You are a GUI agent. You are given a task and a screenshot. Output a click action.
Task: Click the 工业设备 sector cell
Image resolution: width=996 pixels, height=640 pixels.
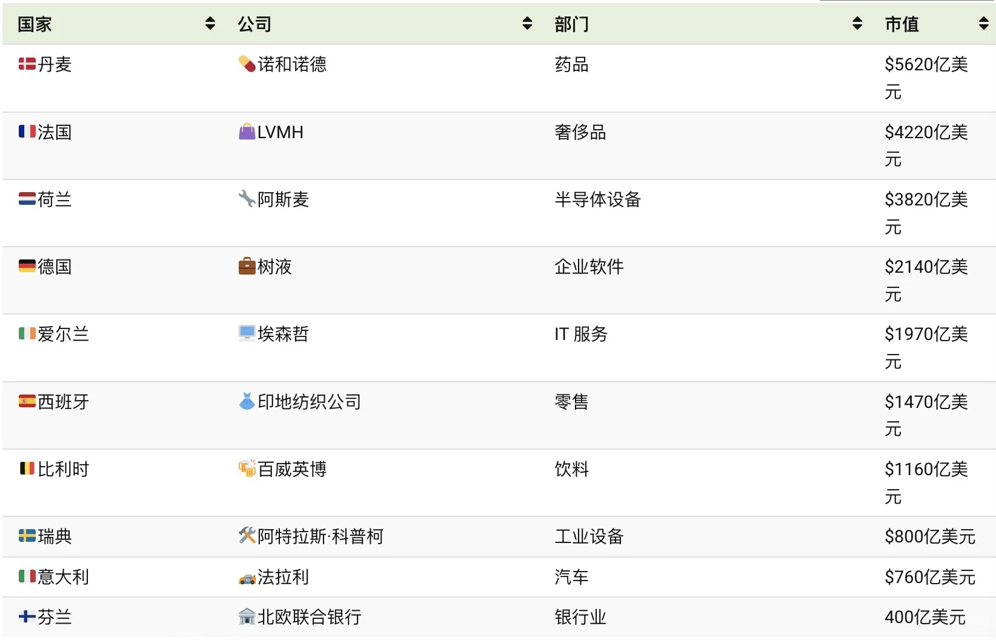point(589,536)
